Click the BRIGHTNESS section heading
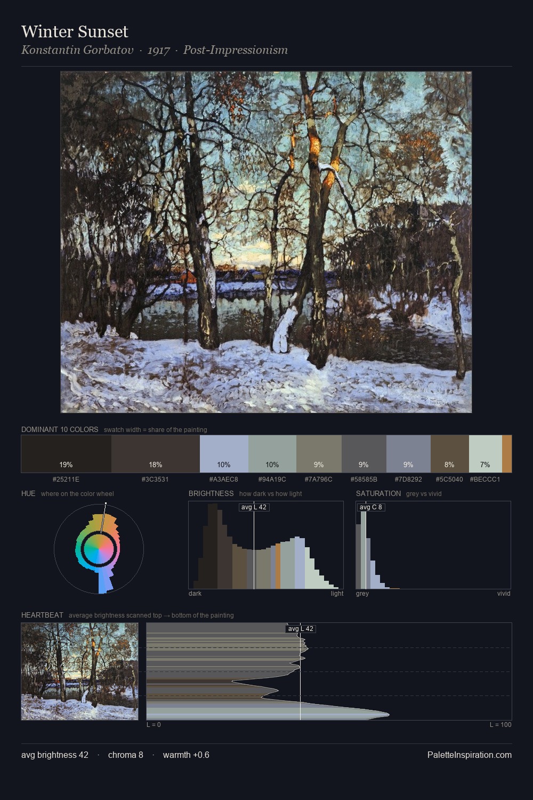This screenshot has height=800, width=533. coord(211,493)
